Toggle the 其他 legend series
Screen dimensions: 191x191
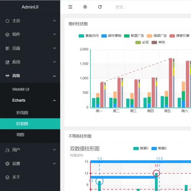point(158,42)
